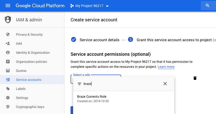
Task: Click the Settings gear icon
Action: 8,98
